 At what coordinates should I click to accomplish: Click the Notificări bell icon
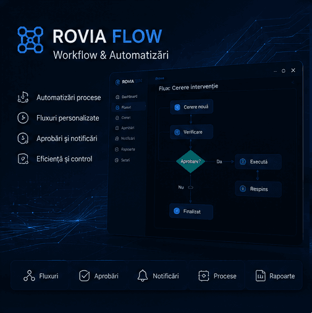[x=143, y=276]
